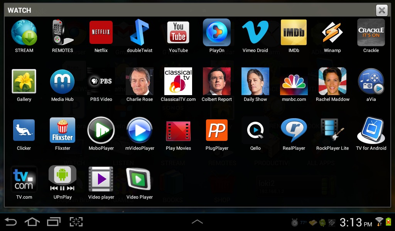Capture a screenshot using the navigation bar button

pyautogui.click(x=76, y=222)
